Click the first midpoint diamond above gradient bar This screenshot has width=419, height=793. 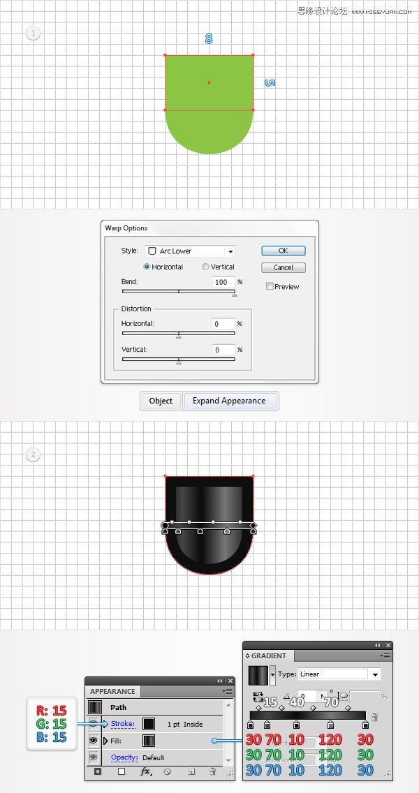coord(258,708)
